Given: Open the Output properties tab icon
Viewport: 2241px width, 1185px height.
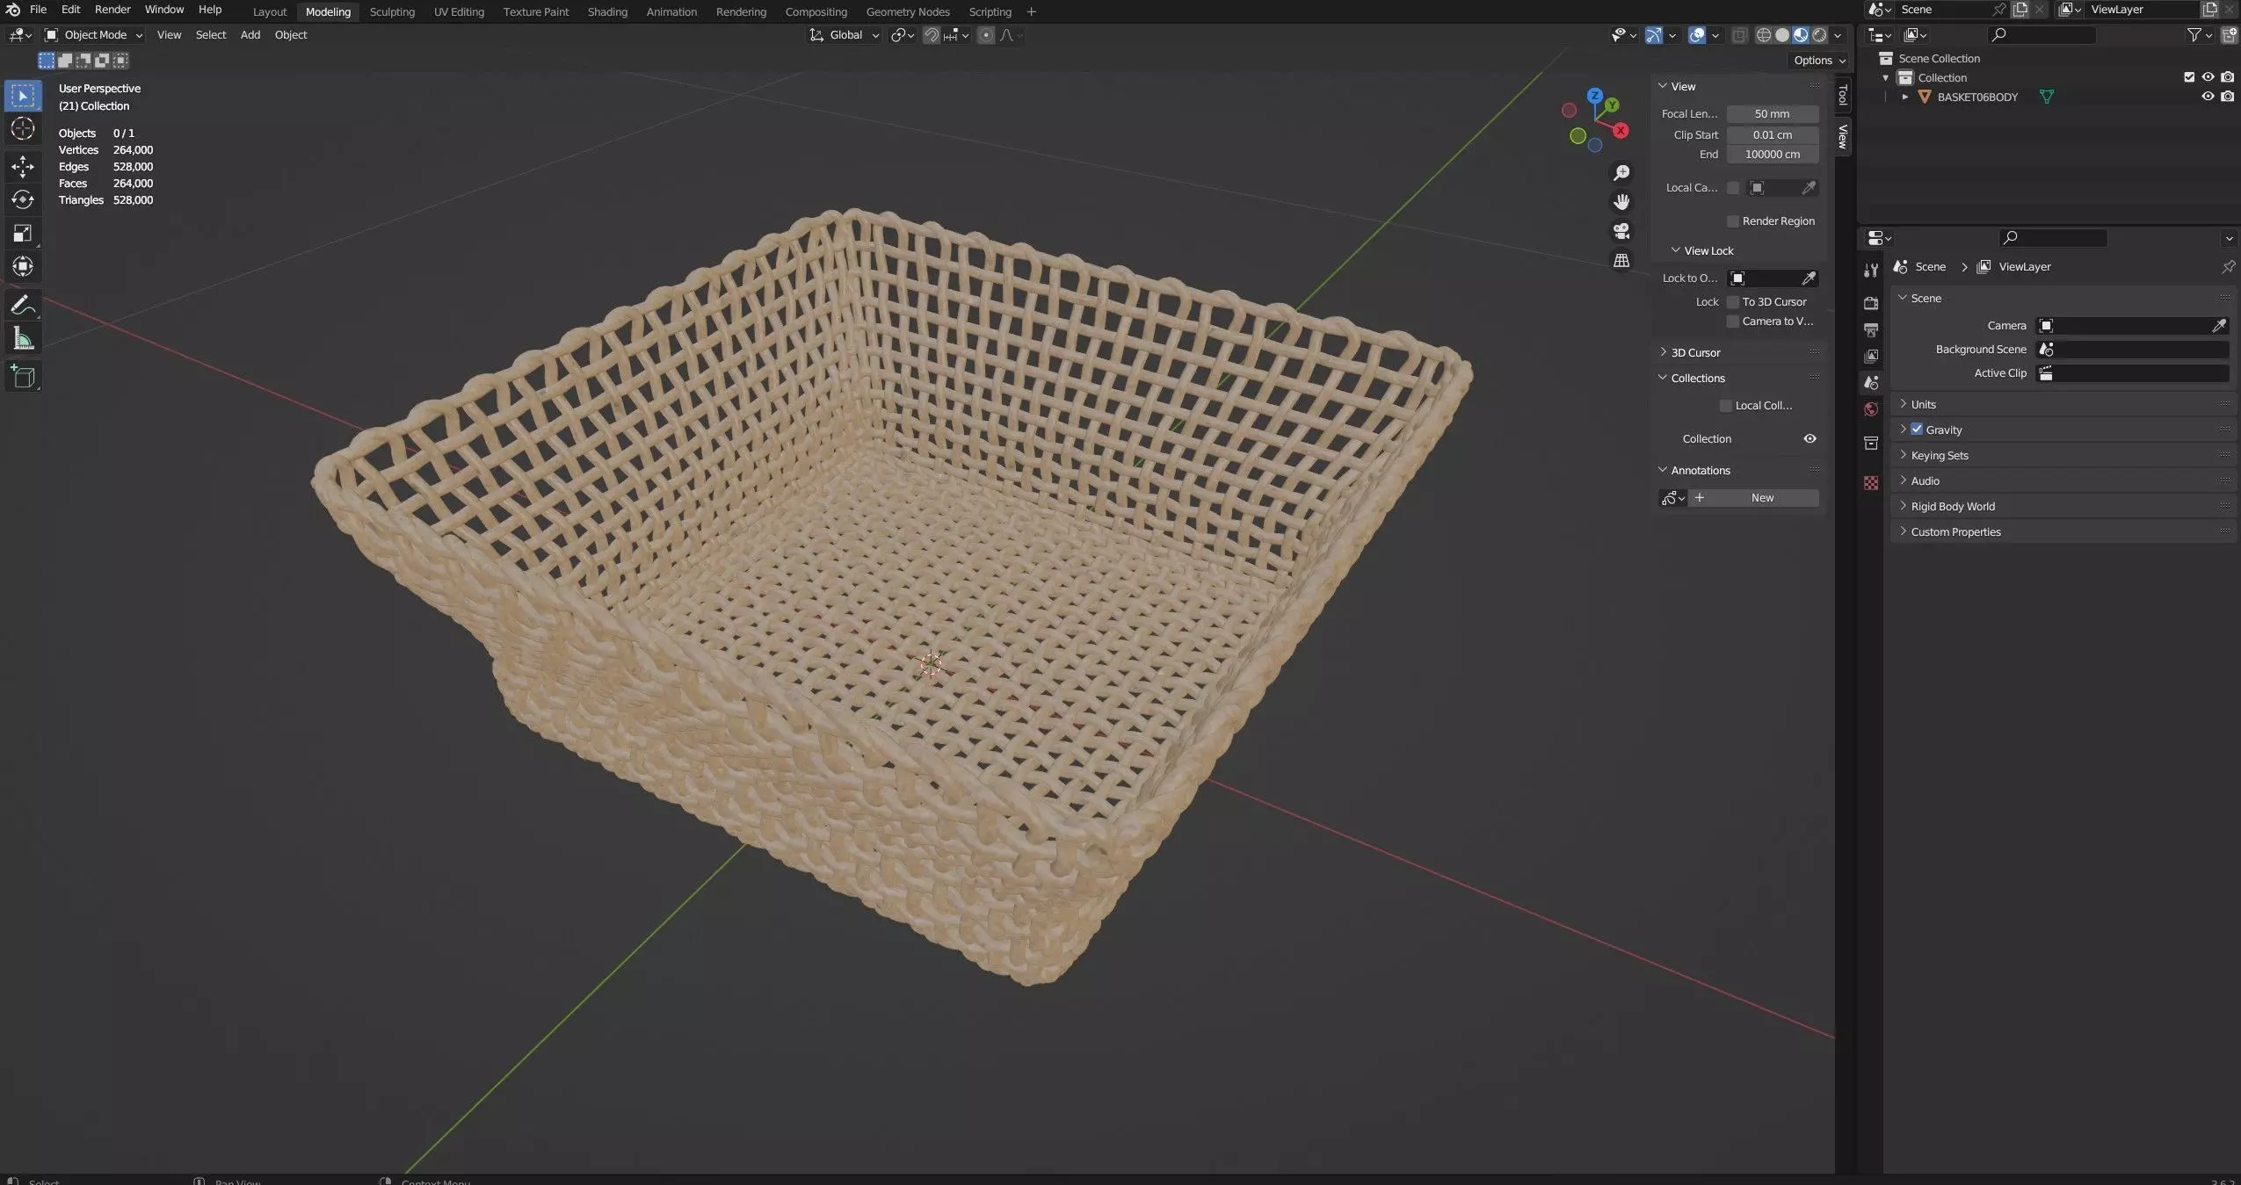Looking at the screenshot, I should (1871, 329).
